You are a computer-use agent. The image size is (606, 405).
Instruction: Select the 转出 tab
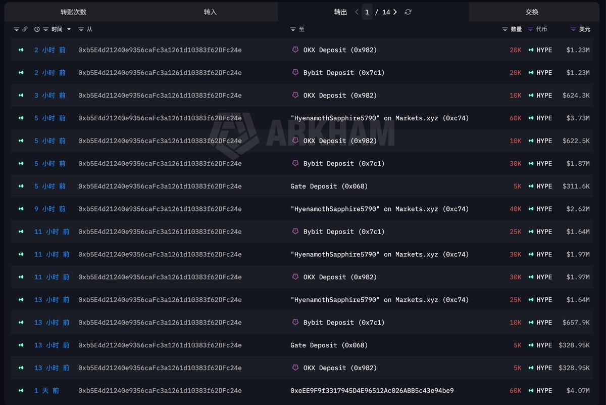click(x=340, y=12)
